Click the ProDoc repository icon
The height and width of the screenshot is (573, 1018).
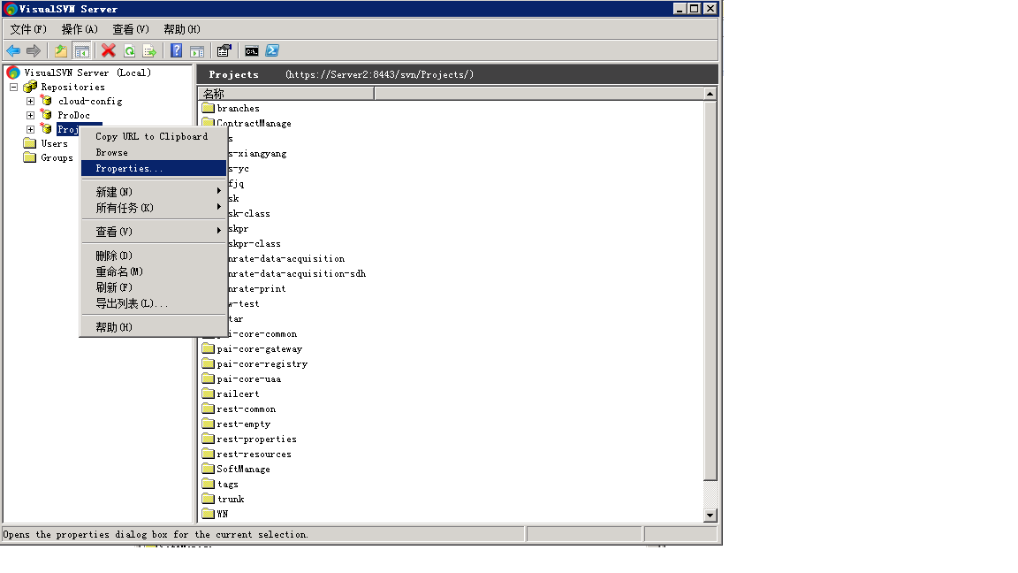[46, 115]
